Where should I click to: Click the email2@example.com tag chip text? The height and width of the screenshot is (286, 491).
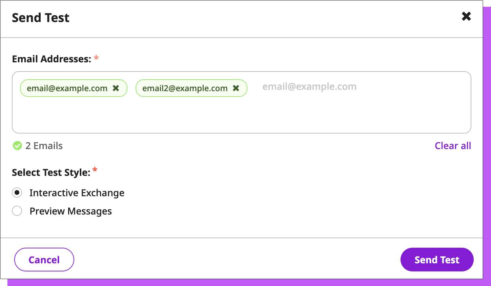[185, 88]
